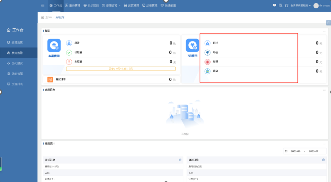Click the 联通 row label

click(x=215, y=61)
